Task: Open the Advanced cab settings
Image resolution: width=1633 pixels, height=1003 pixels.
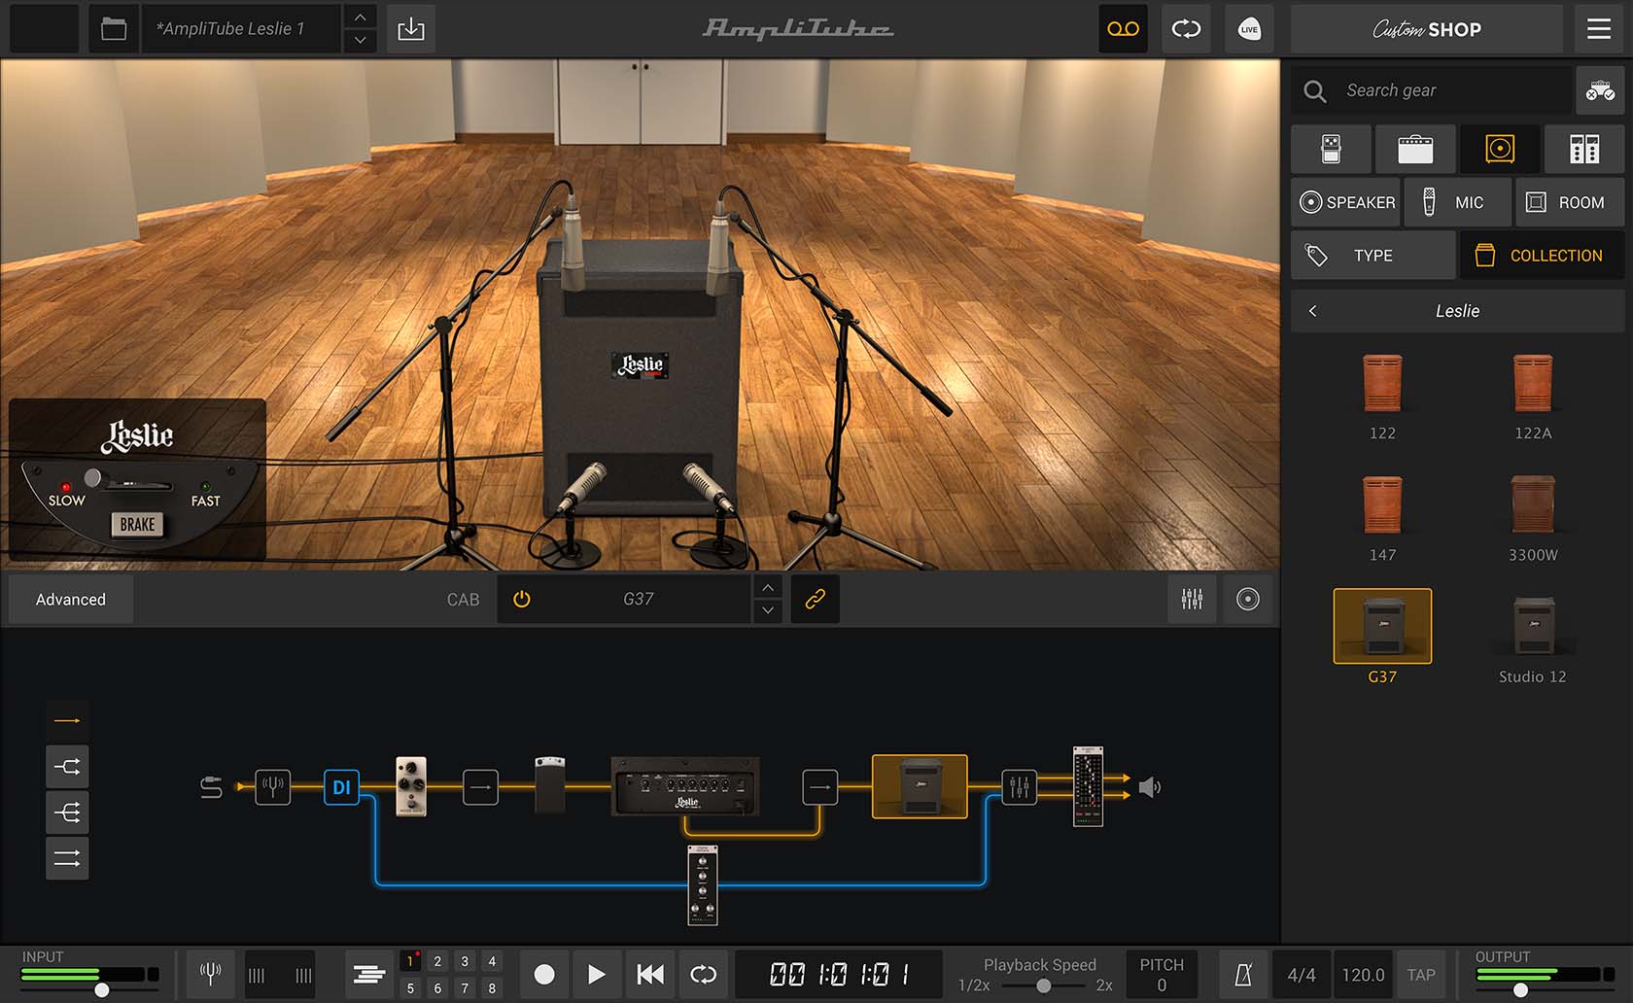Action: (71, 599)
